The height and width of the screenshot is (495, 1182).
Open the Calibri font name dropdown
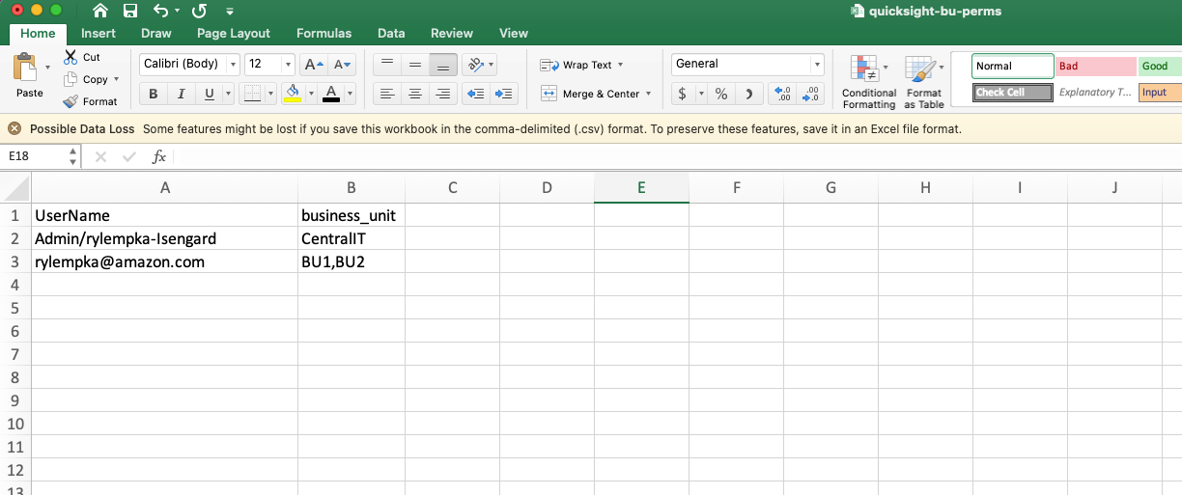click(232, 65)
